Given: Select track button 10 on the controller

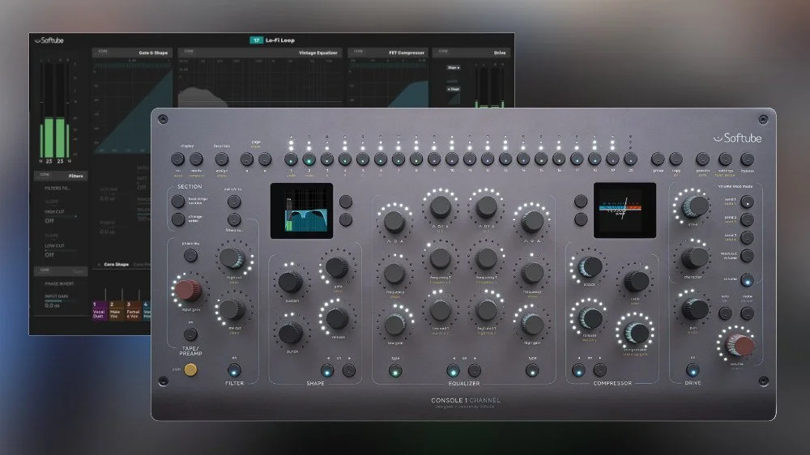Looking at the screenshot, I should pyautogui.click(x=452, y=159).
